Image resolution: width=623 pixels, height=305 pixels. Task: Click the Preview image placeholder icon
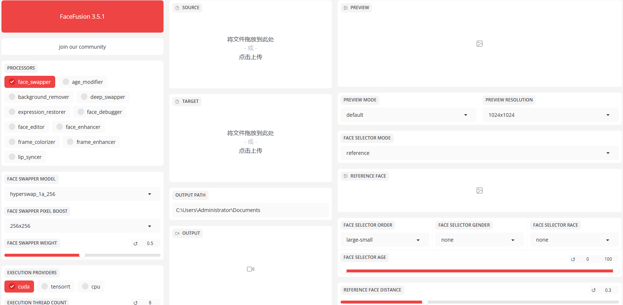(x=480, y=44)
